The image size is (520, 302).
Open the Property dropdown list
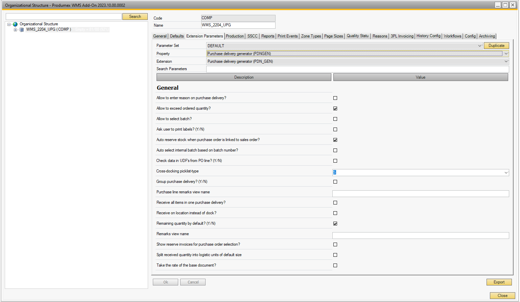point(506,54)
